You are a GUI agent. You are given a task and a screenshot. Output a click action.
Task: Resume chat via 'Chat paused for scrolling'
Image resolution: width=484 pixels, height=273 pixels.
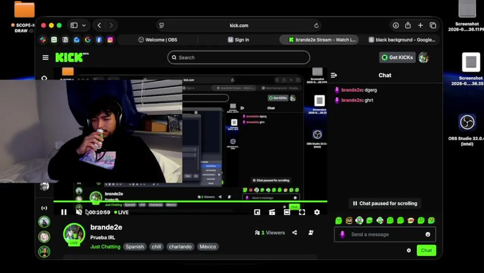click(x=385, y=203)
